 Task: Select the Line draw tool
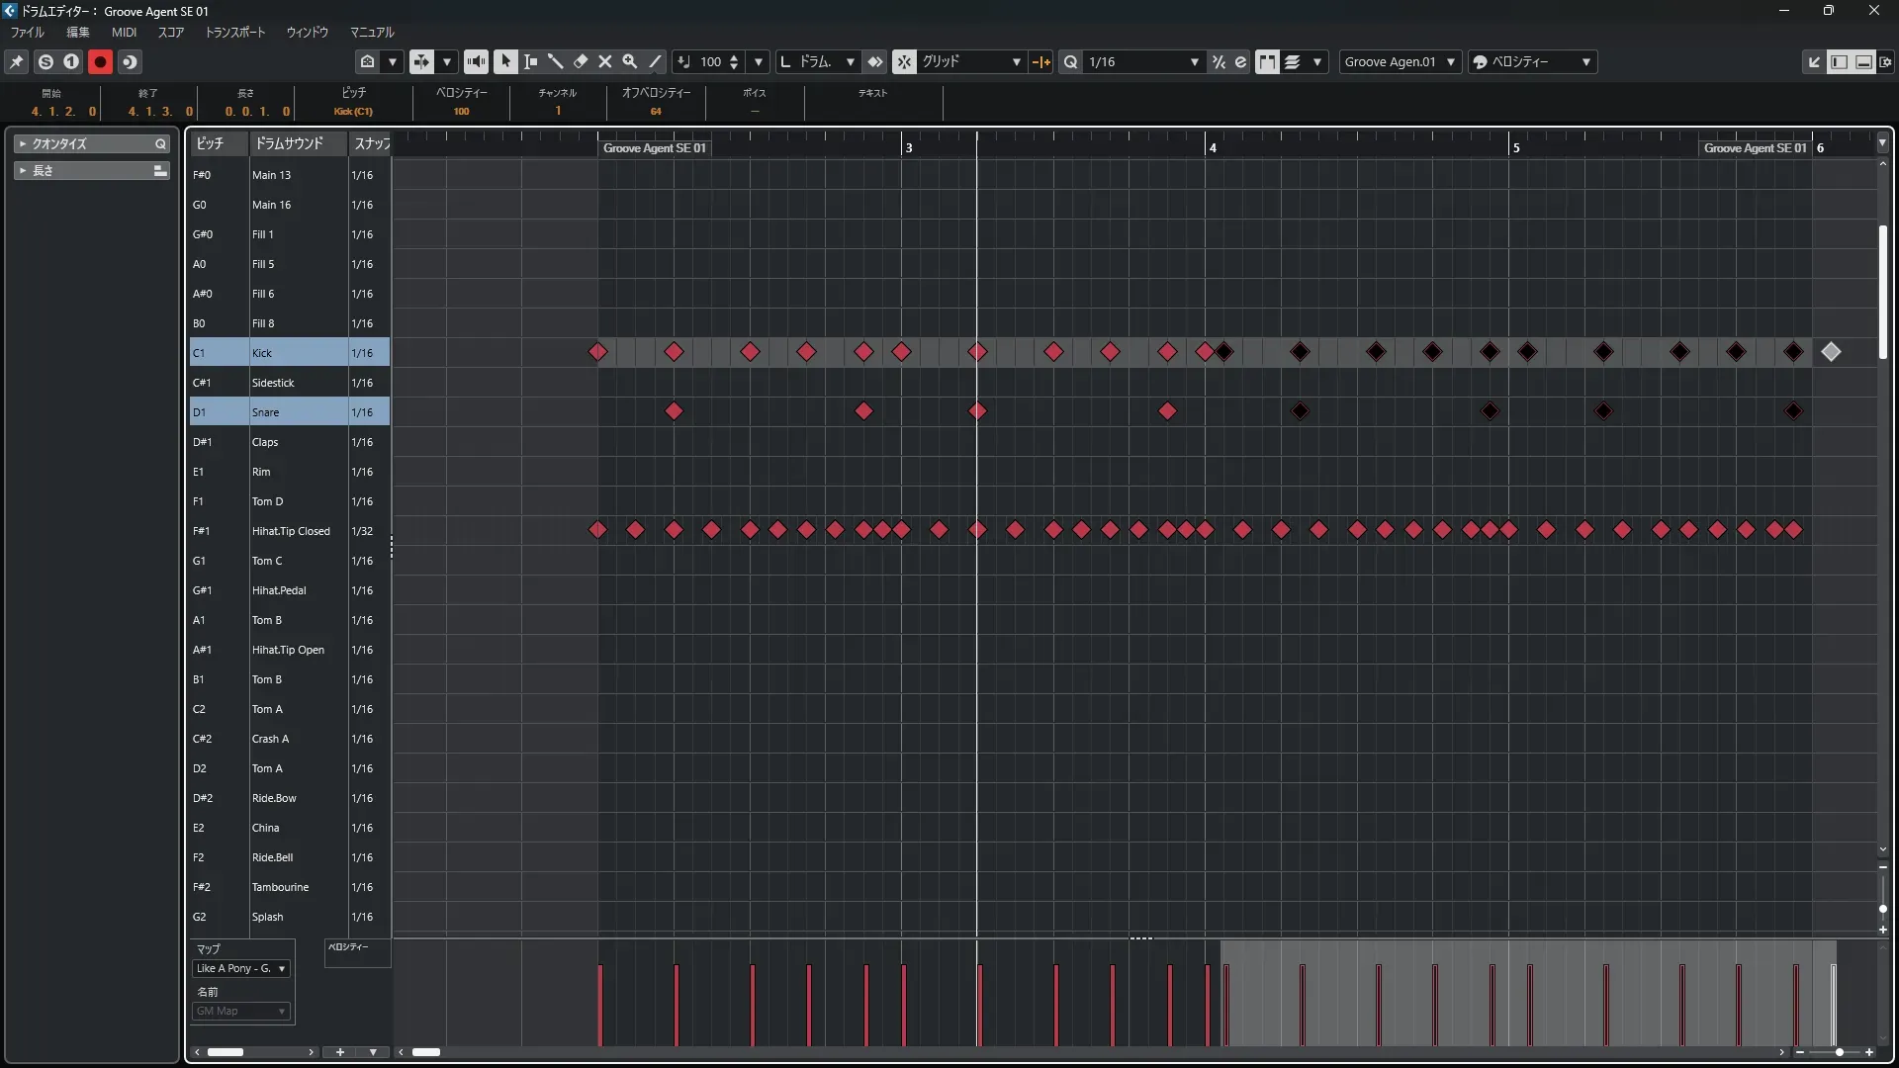[655, 61]
